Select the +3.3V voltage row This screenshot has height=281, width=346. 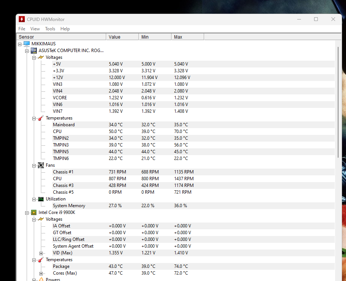[193, 71]
